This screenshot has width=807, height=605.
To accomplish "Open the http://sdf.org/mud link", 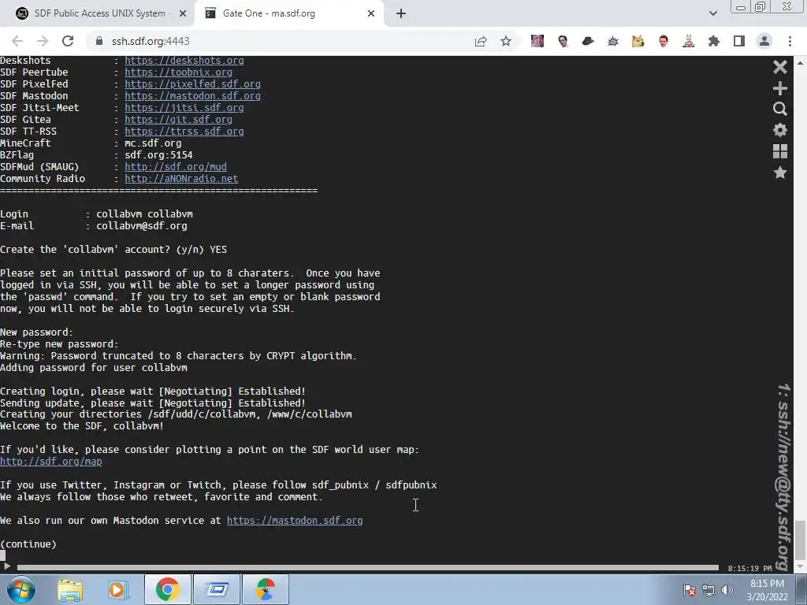I will (176, 167).
